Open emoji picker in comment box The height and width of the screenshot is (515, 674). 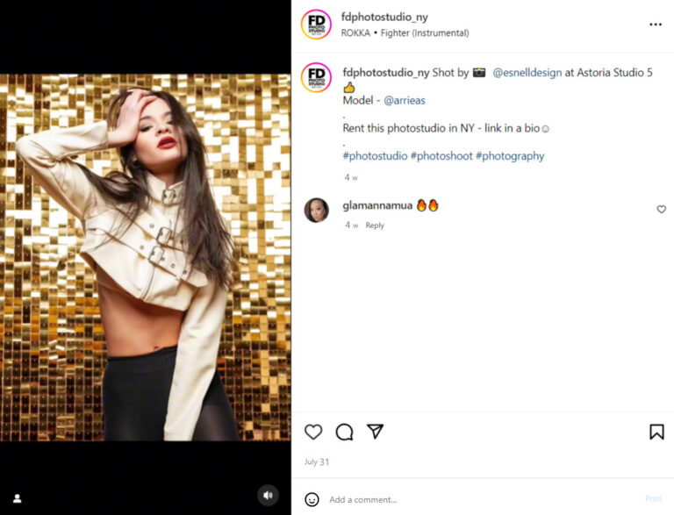tap(312, 499)
